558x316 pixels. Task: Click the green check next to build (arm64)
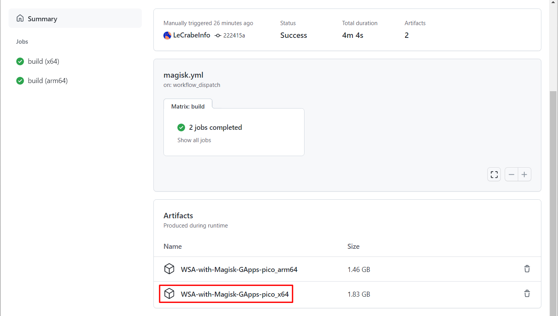tap(20, 81)
